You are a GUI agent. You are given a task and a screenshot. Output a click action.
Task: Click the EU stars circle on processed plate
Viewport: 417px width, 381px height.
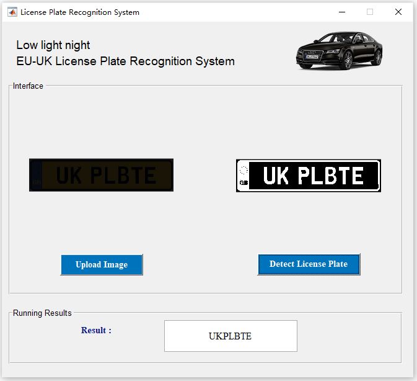click(244, 170)
